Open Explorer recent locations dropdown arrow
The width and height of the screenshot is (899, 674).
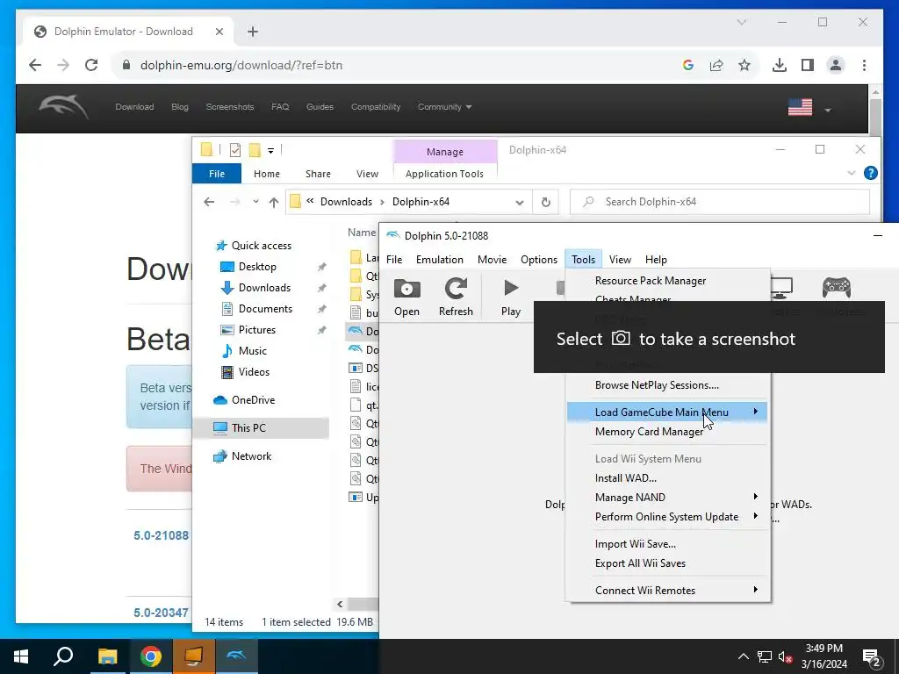pos(255,202)
